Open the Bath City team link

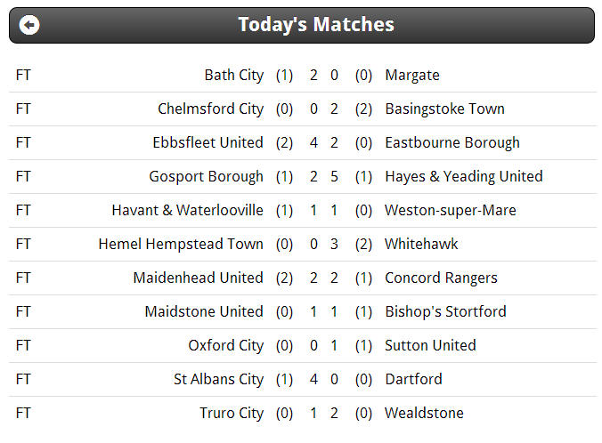click(234, 76)
